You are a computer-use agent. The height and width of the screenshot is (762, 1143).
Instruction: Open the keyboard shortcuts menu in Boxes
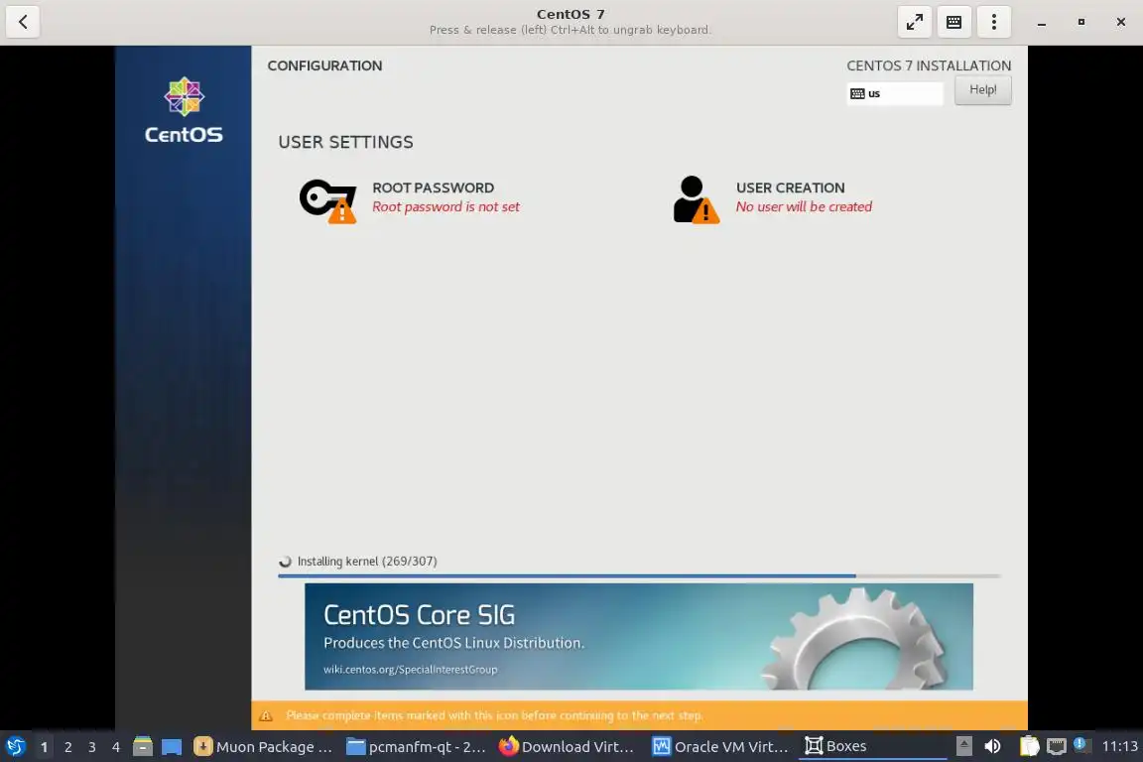(953, 22)
